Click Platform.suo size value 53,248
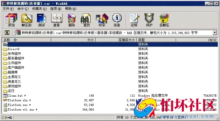The image size is (220, 121). [x=89, y=105]
